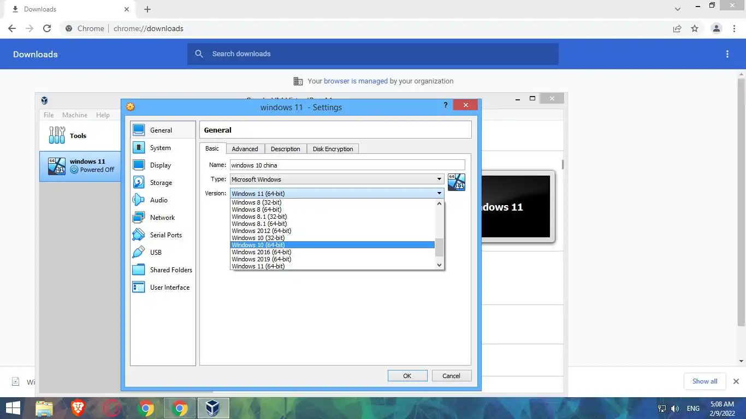
Task: Reload the downloads page
Action: [47, 28]
